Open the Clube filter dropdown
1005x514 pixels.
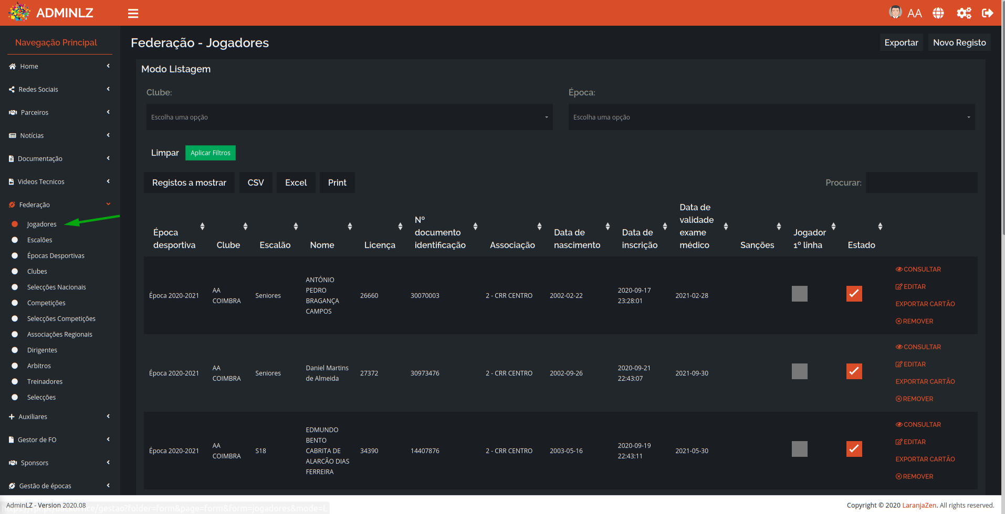(x=349, y=117)
